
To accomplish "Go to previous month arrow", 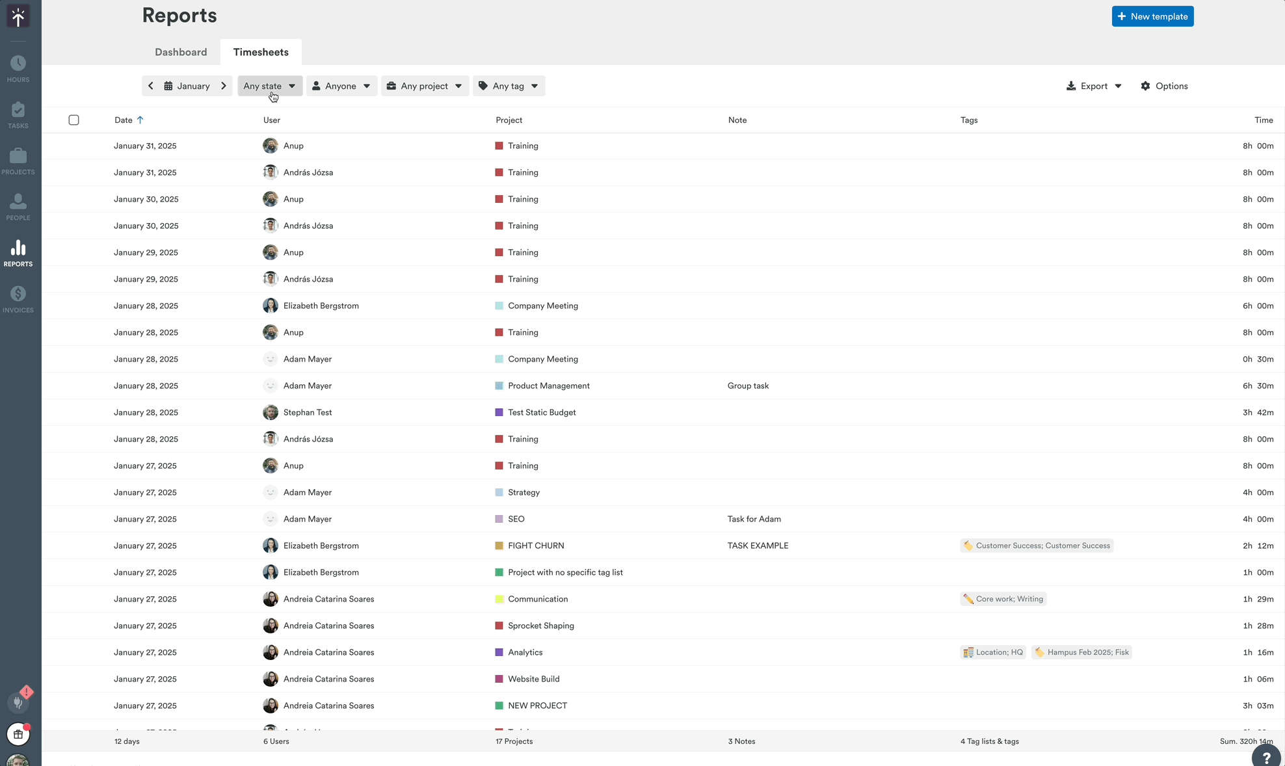I will tap(151, 86).
